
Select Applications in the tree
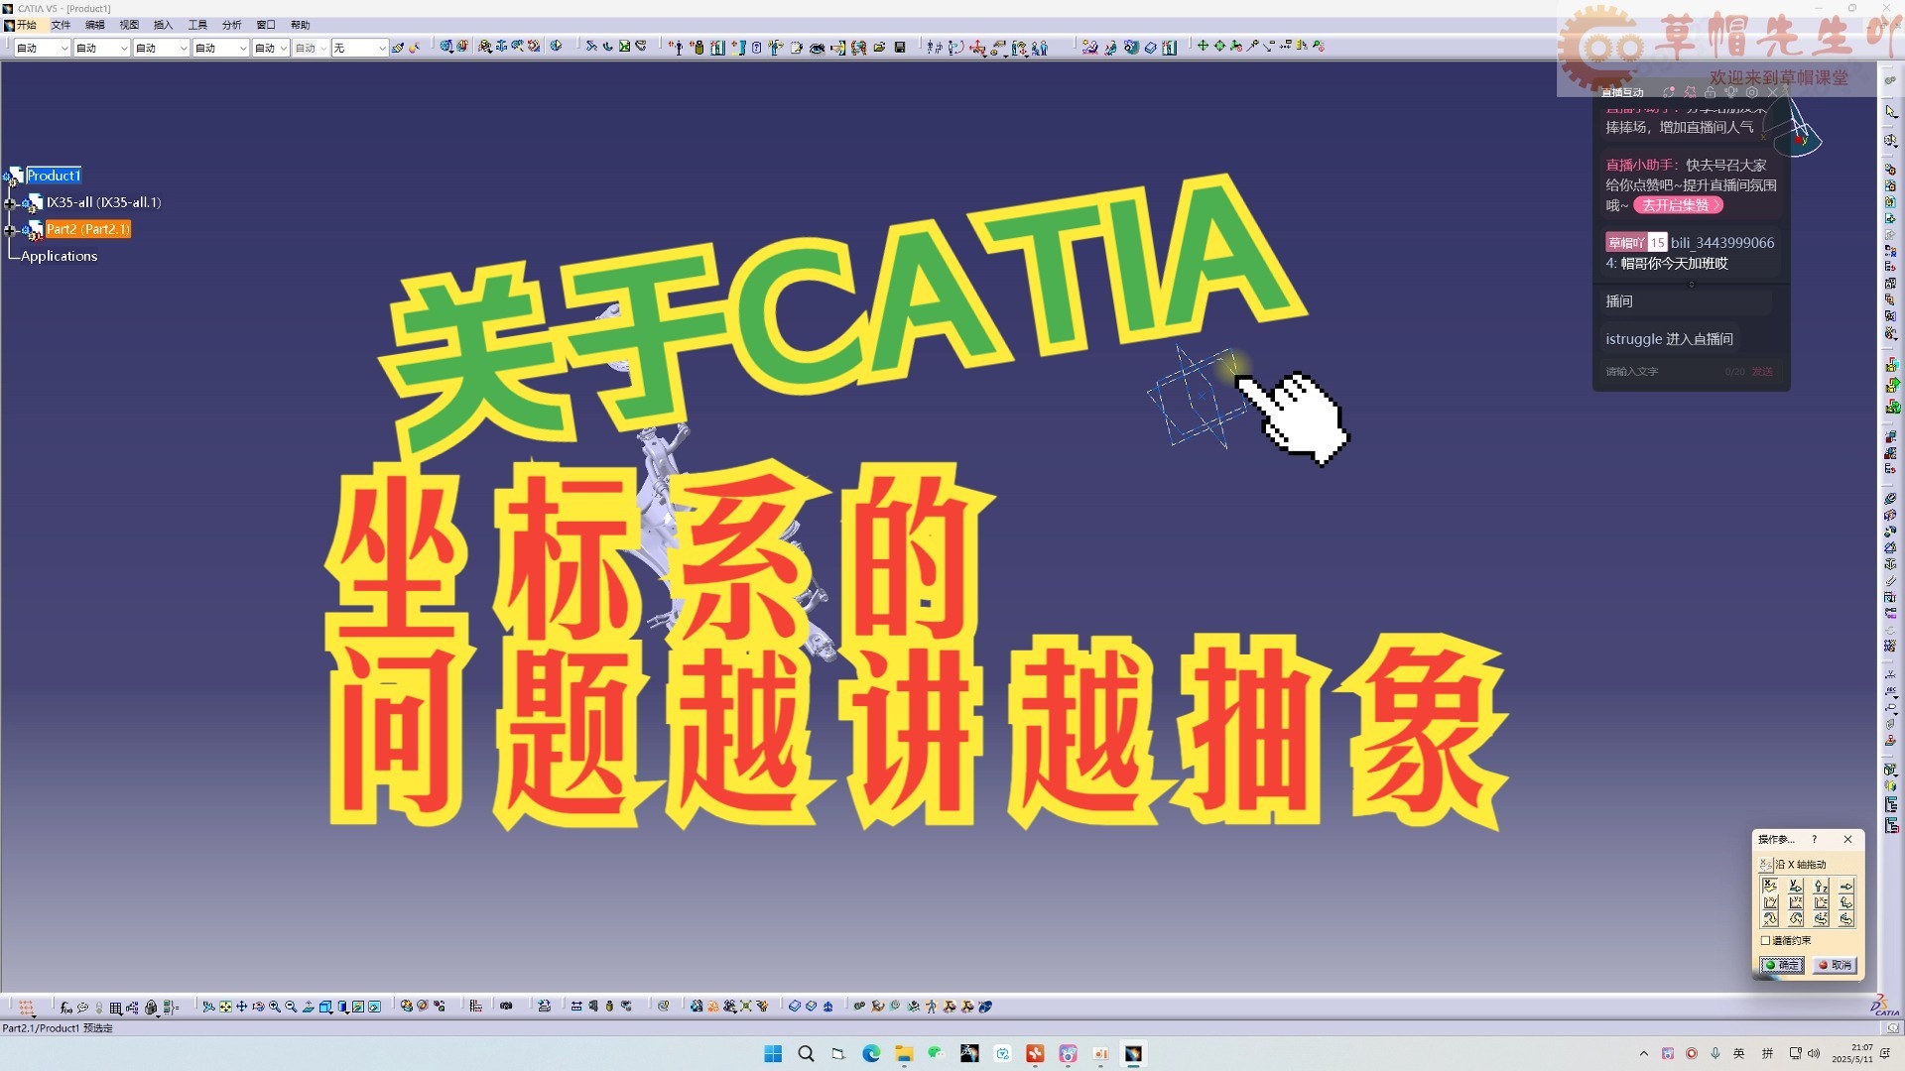point(60,256)
